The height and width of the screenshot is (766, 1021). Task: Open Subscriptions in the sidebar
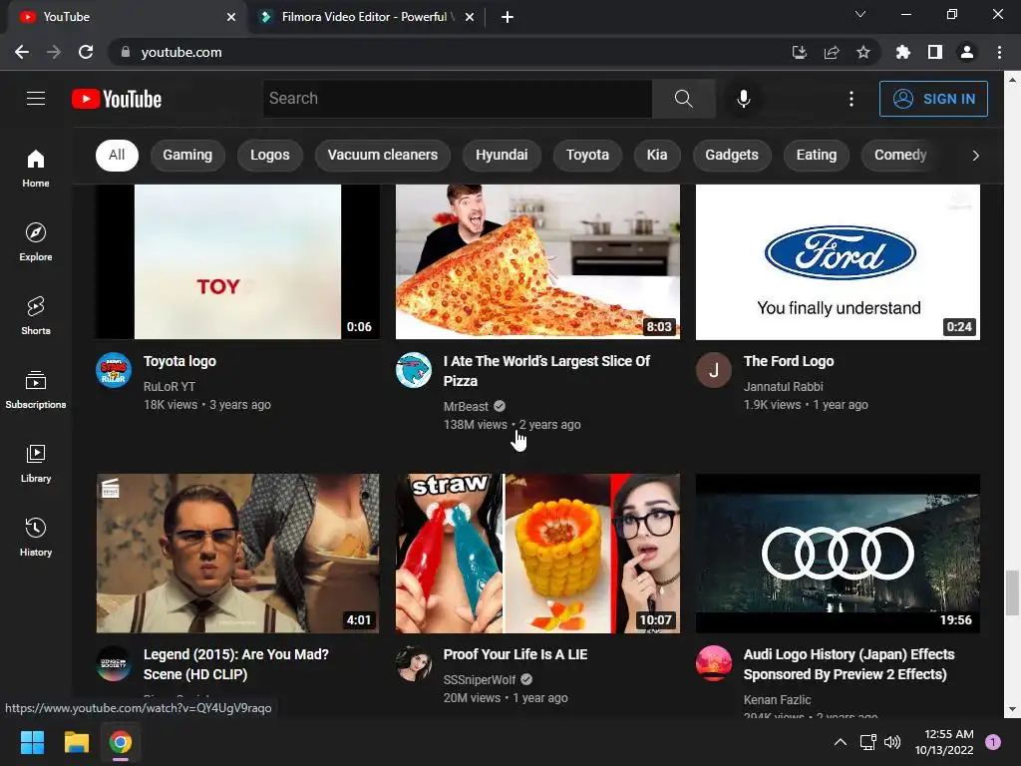click(x=36, y=390)
